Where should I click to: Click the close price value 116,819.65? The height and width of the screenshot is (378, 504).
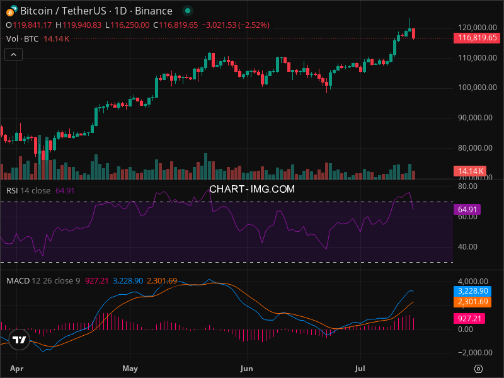point(178,25)
